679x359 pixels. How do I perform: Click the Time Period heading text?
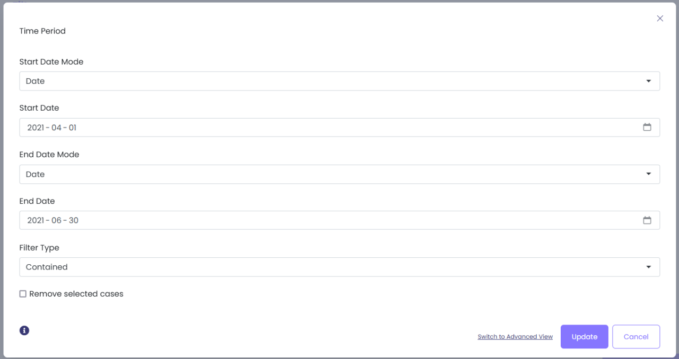(x=42, y=31)
